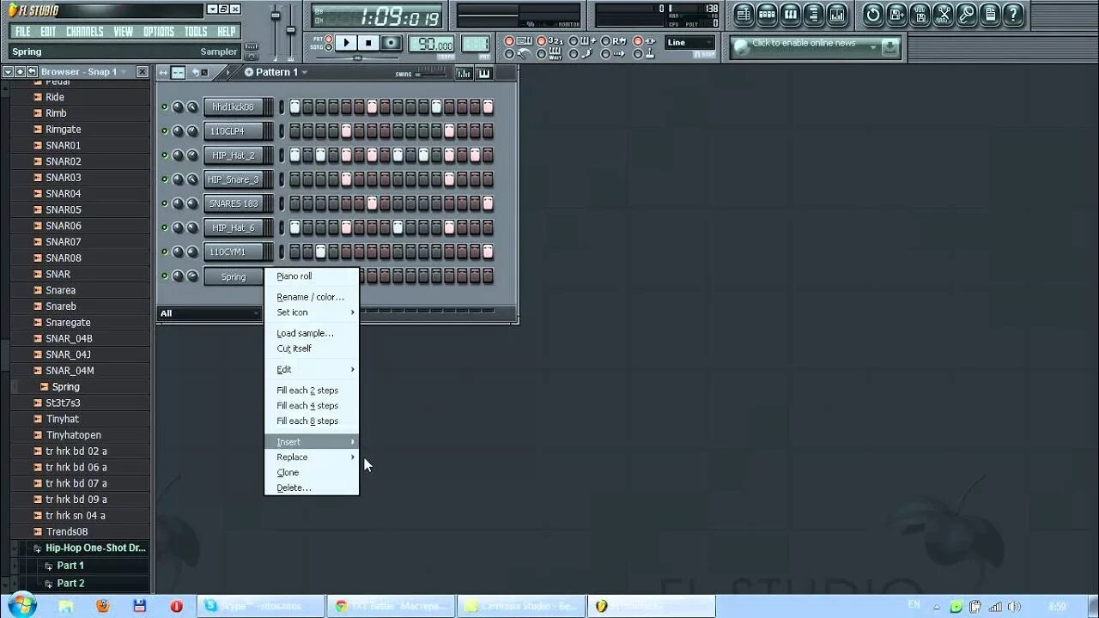Click the graph editor icon in step sequencer
Viewport: 1099px width, 618px height.
tap(464, 73)
